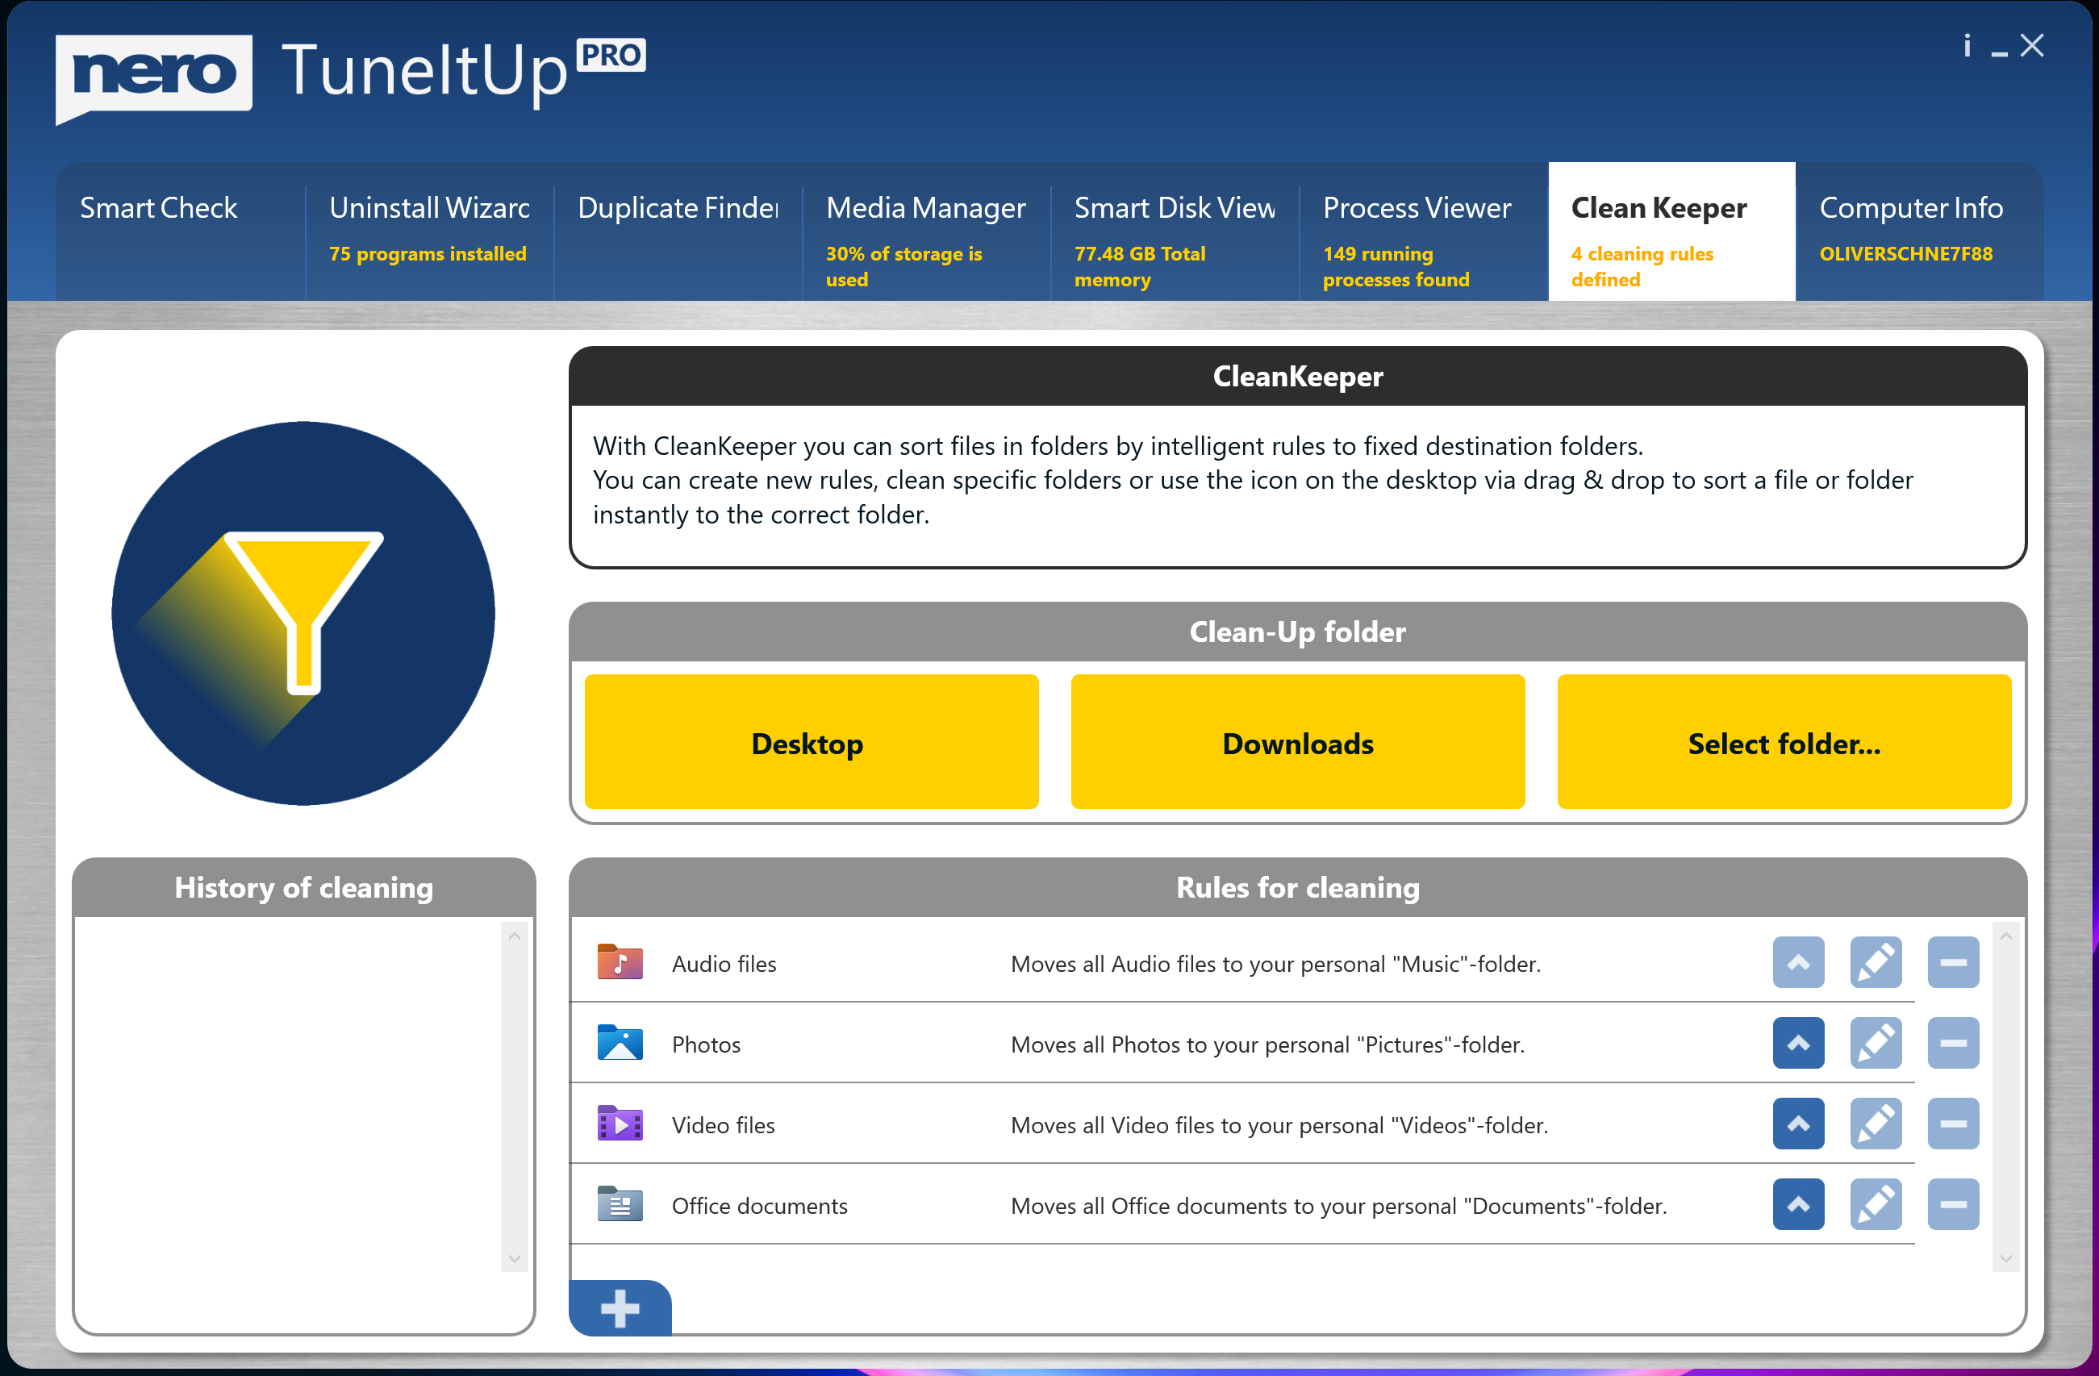The image size is (2099, 1376).
Task: Click the info icon in title bar
Action: 1967,46
